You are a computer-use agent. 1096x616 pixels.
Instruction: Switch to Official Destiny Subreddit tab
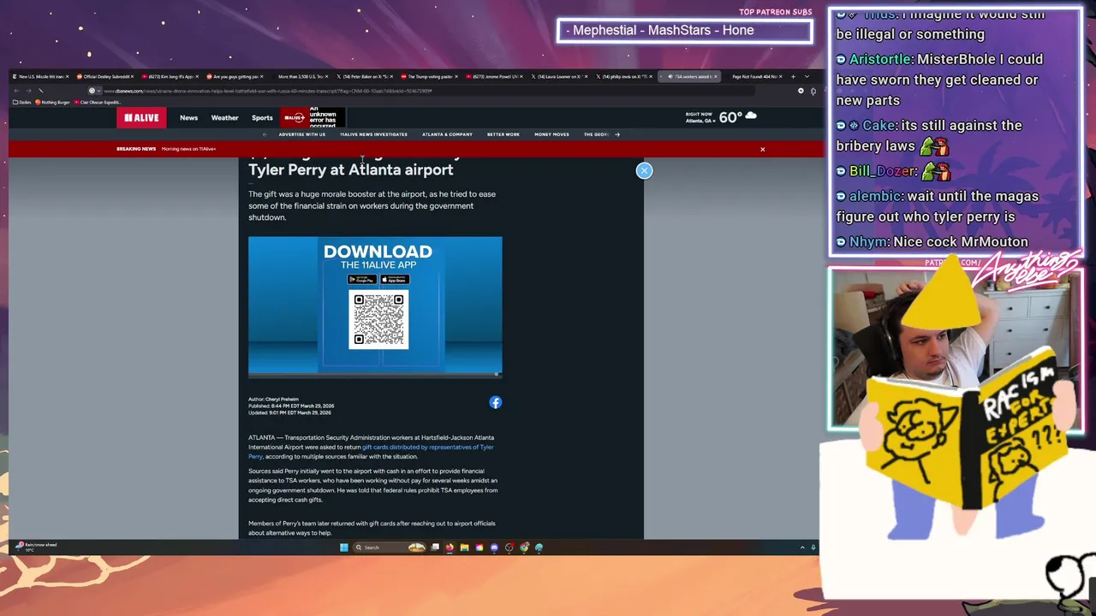point(107,76)
